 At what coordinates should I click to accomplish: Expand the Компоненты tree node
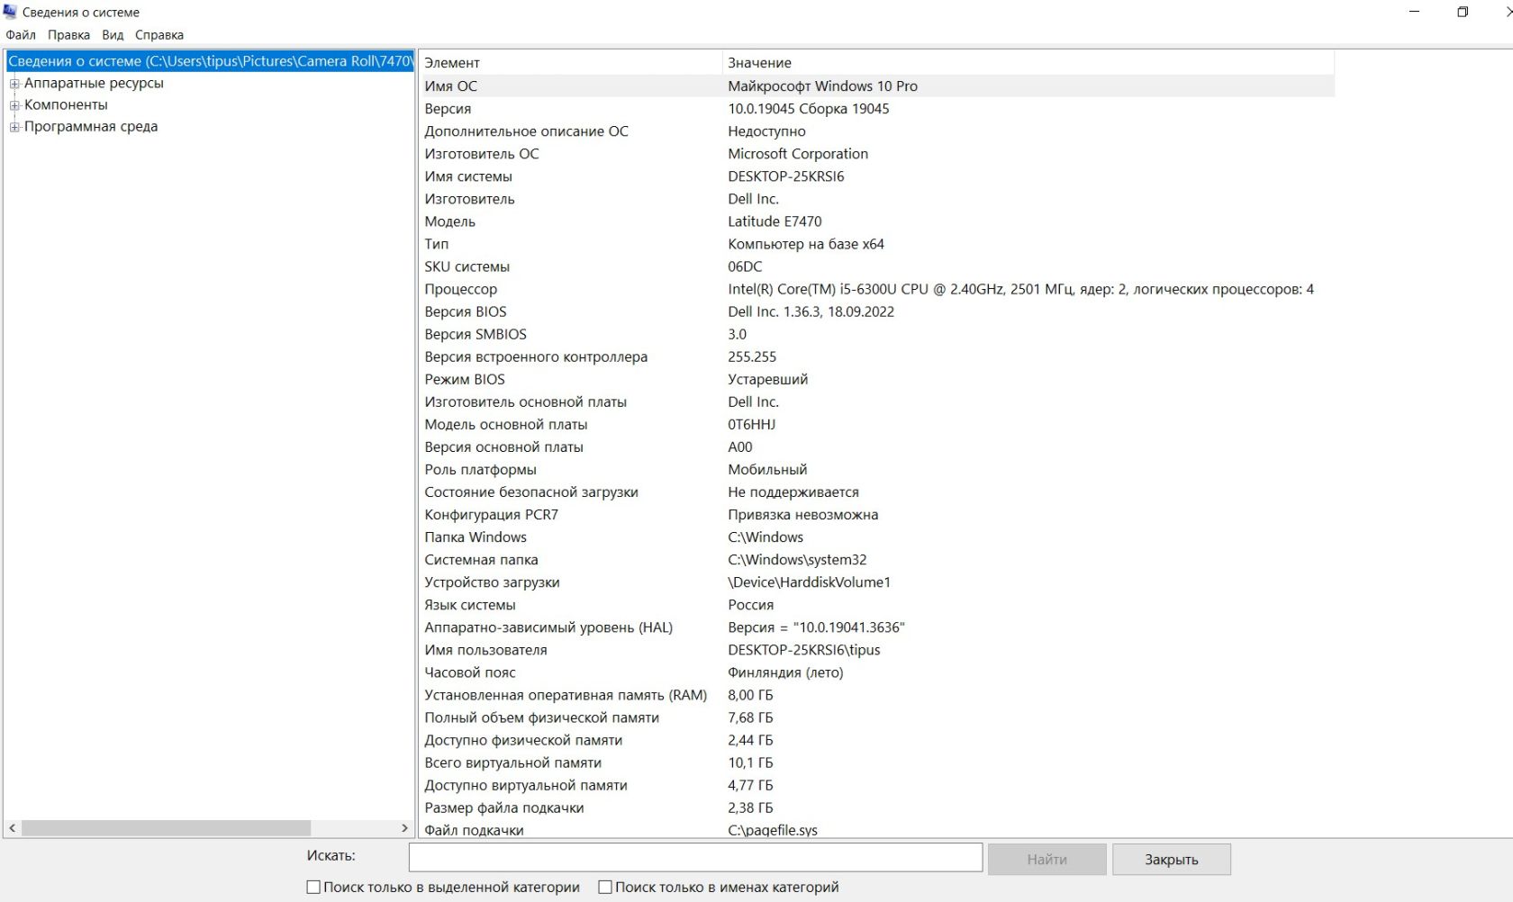(14, 105)
